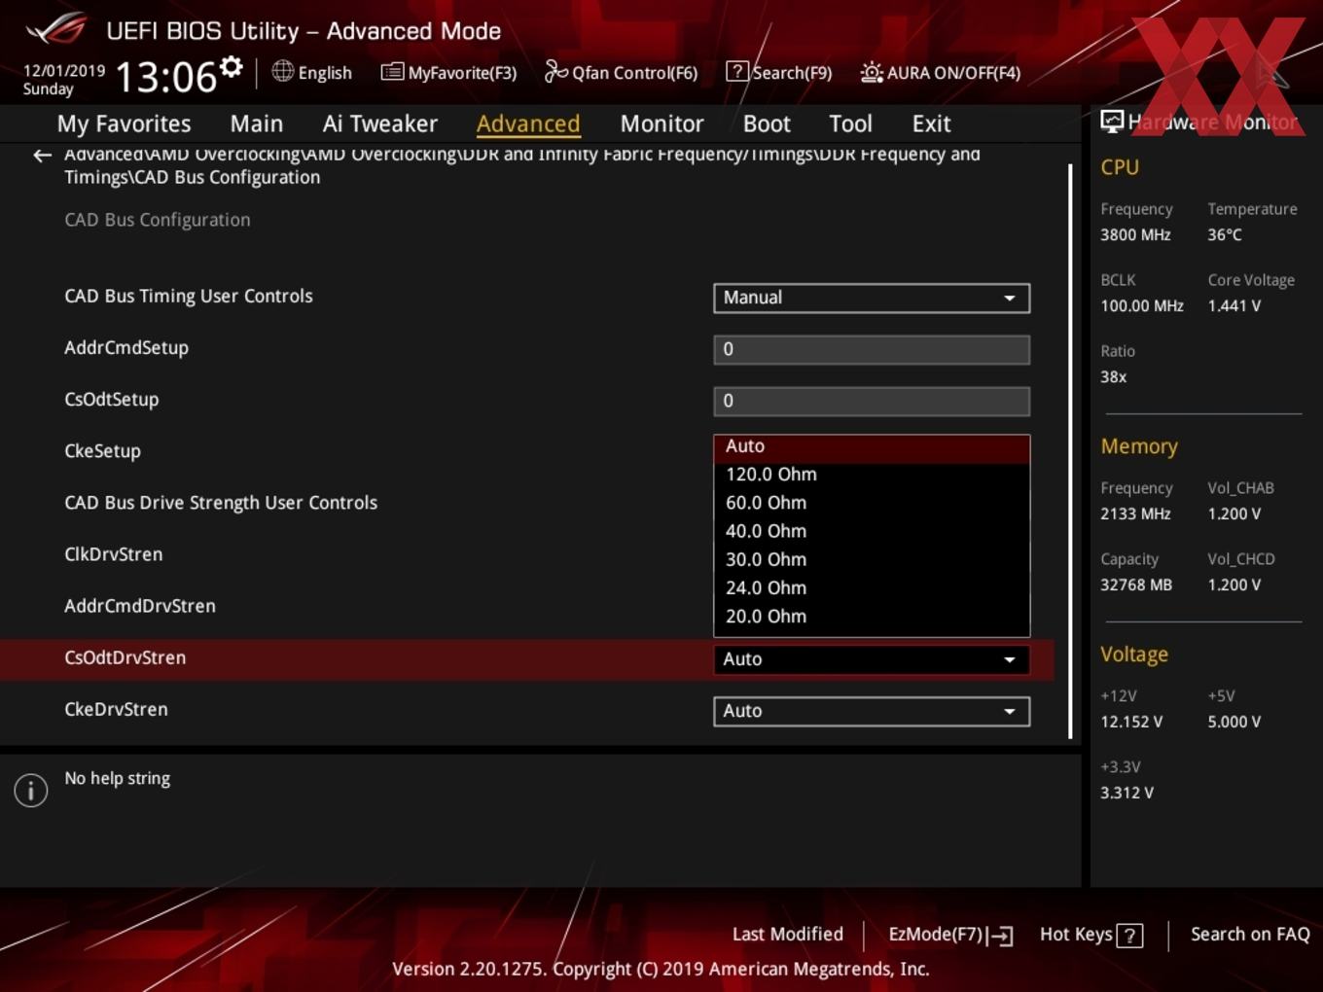This screenshot has height=992, width=1323.
Task: Open the Ai Tweaker tab
Action: (x=380, y=124)
